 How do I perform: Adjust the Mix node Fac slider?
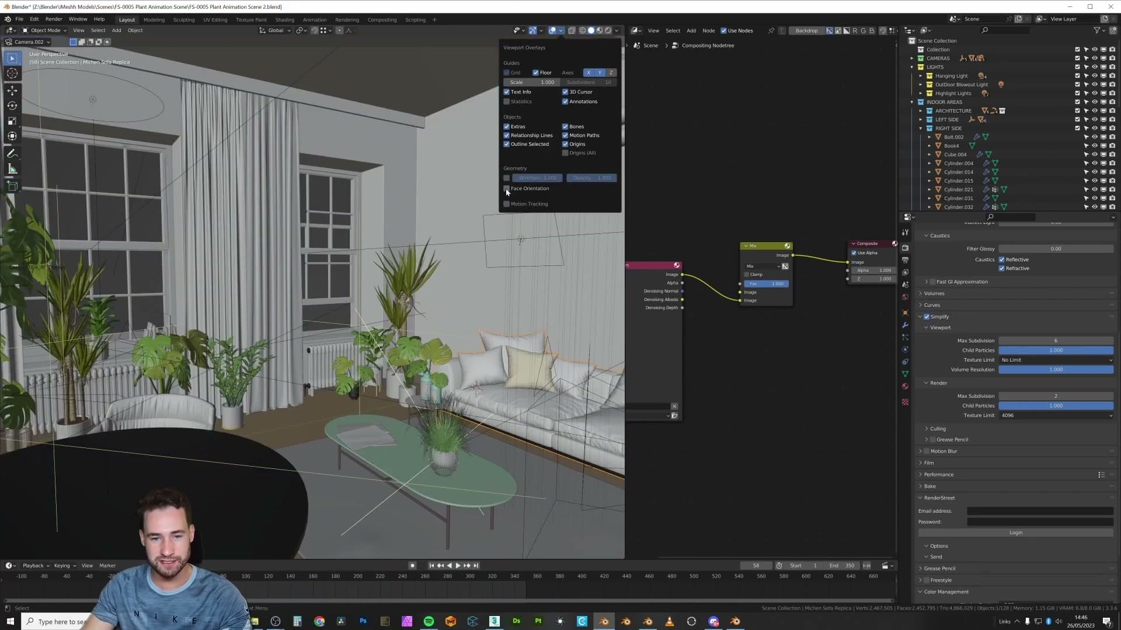(766, 284)
